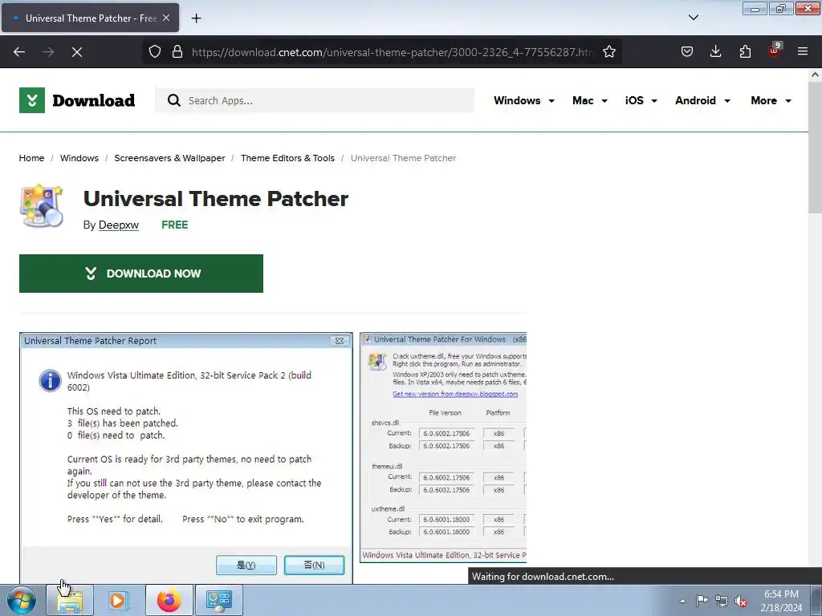Open Screensavers & Wallpaper breadcrumb
The height and width of the screenshot is (616, 822).
point(169,158)
